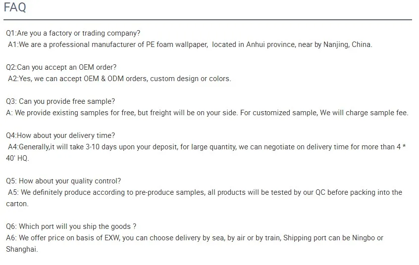
Task: Select the "Which port will you ship the goods" question
Action: pos(71,226)
